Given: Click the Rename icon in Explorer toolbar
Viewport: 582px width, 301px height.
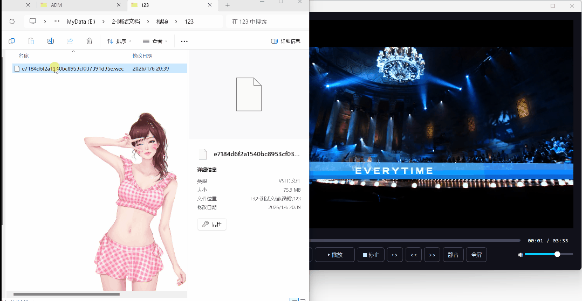Looking at the screenshot, I should tap(51, 41).
